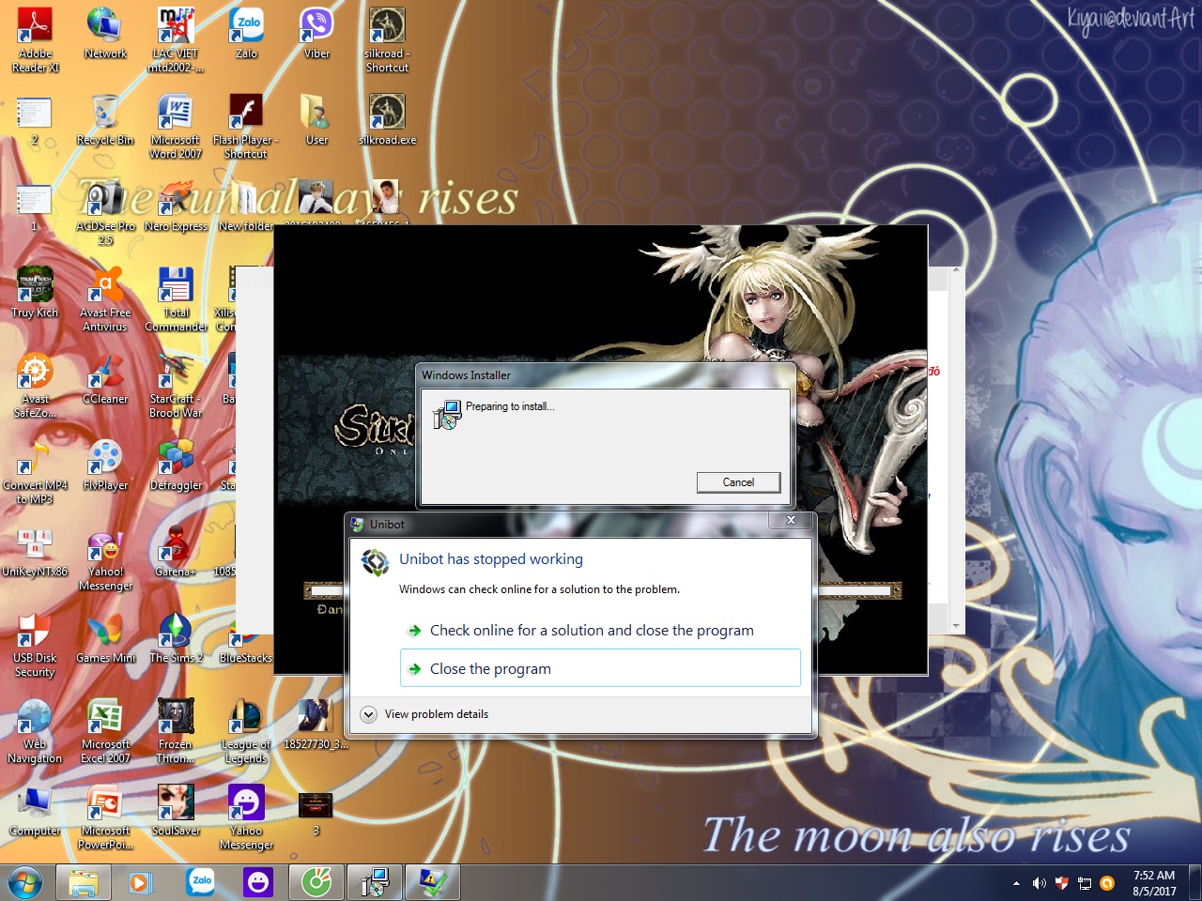
Task: Show hidden system tray icons arrow
Action: pyautogui.click(x=1016, y=884)
